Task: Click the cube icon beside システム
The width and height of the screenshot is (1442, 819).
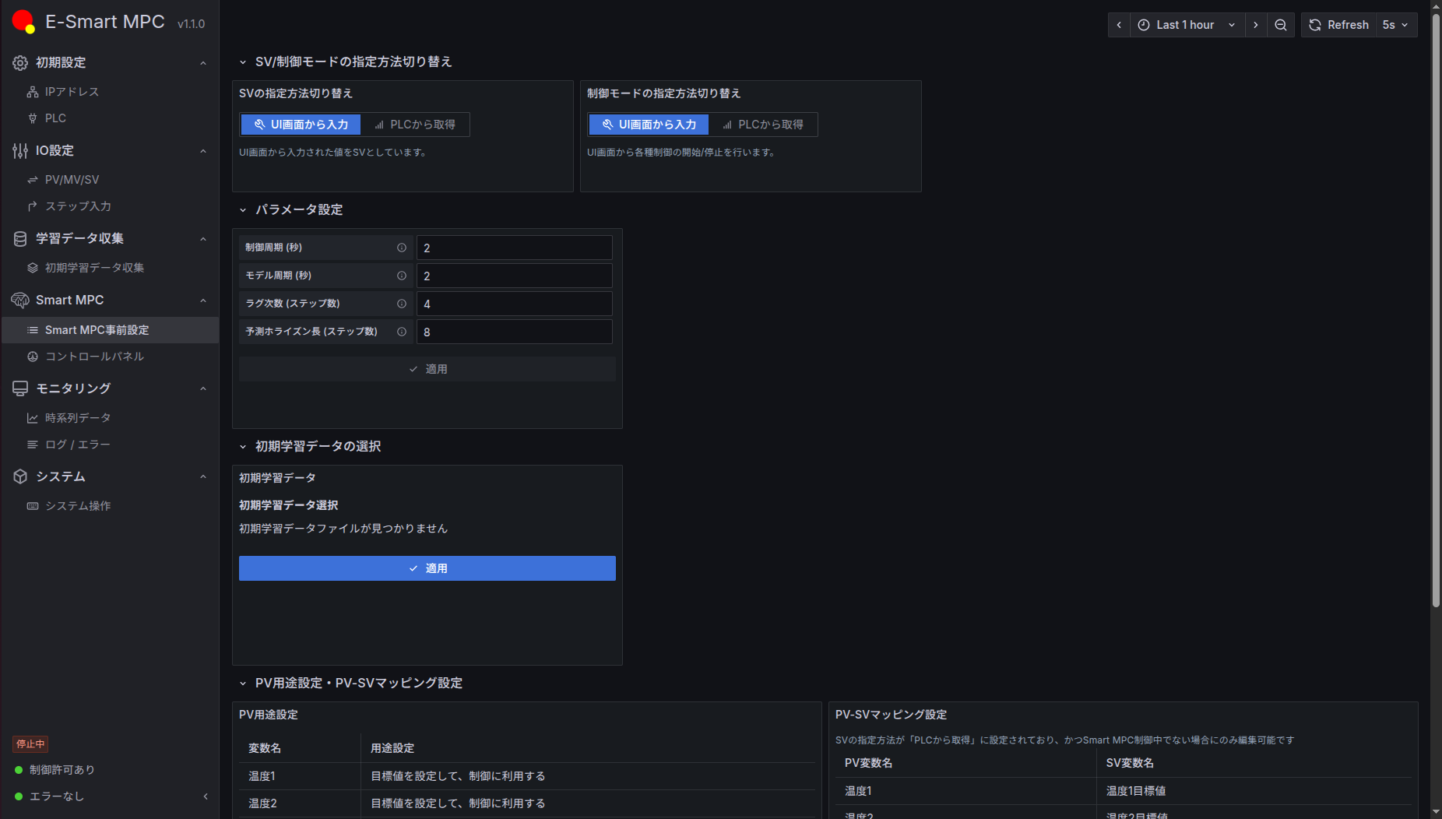Action: click(20, 476)
